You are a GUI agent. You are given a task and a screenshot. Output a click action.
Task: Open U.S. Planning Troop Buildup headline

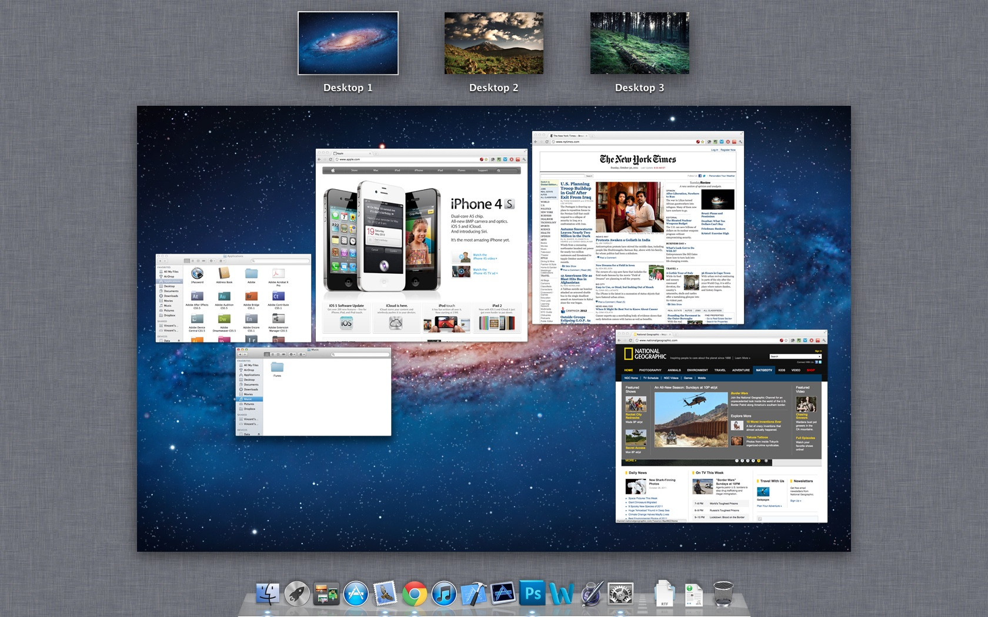coord(575,190)
